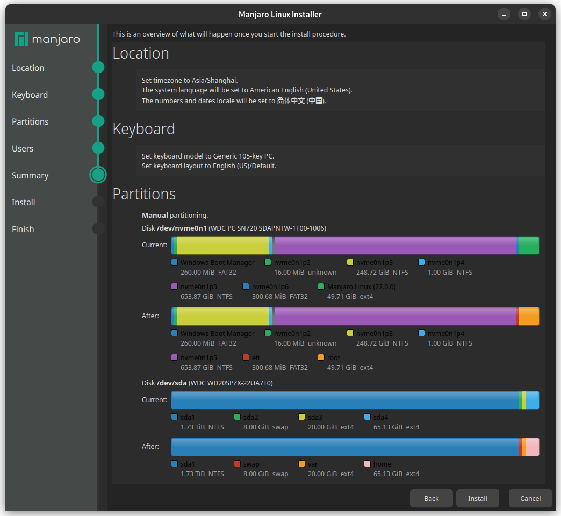Viewport: 561px width, 516px height.
Task: Click the Manjaro Linux (22.0.0) green legend swatch
Action: (x=321, y=286)
